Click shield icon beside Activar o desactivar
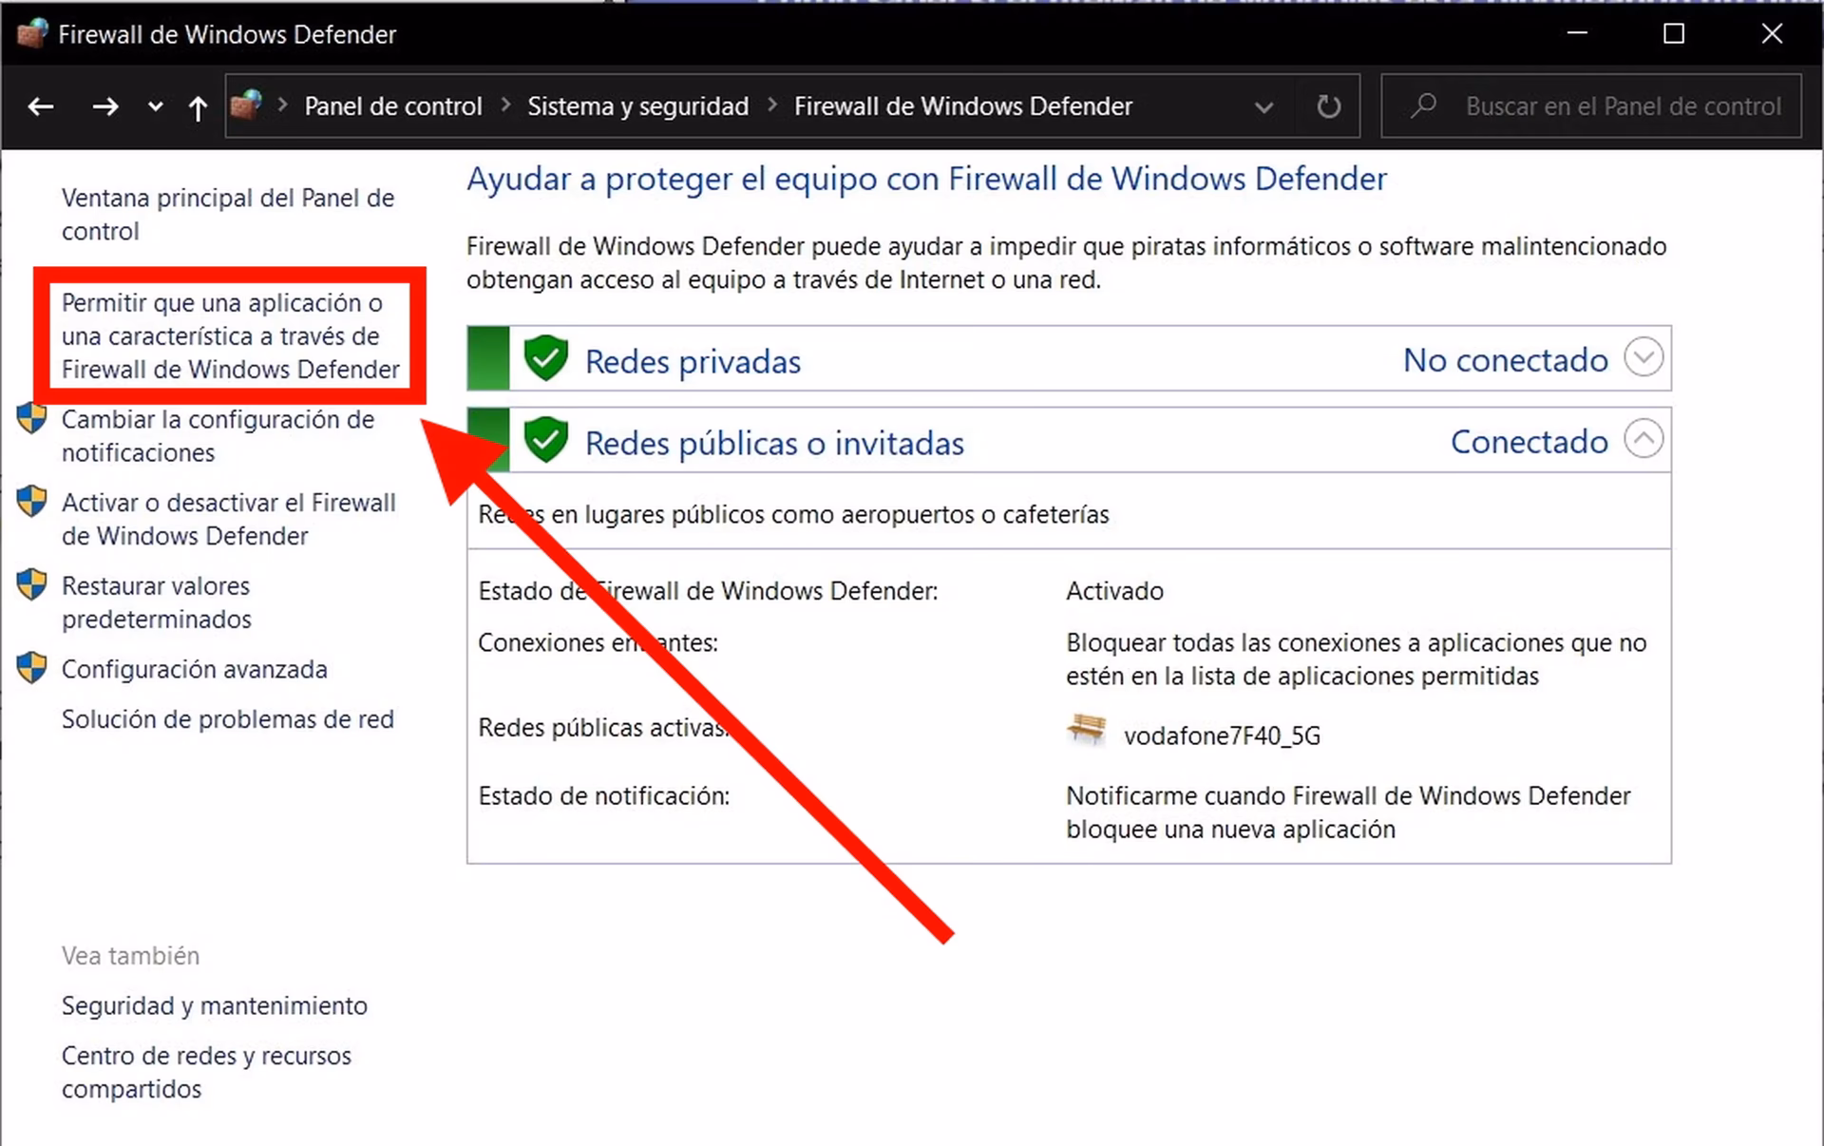1824x1146 pixels. (x=32, y=501)
